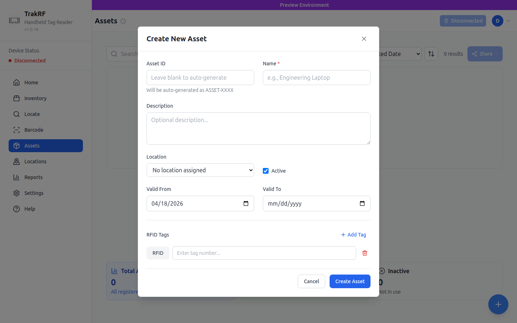Select the Home icon in the sidebar

click(x=17, y=82)
